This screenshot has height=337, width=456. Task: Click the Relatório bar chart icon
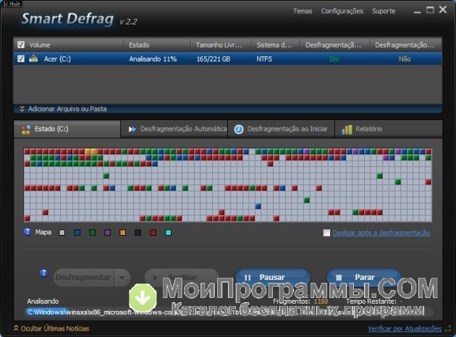point(347,129)
